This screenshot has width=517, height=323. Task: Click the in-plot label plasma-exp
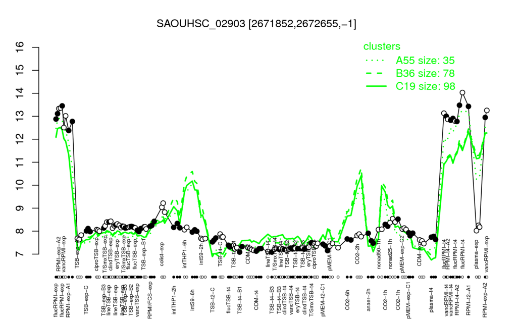477,255
